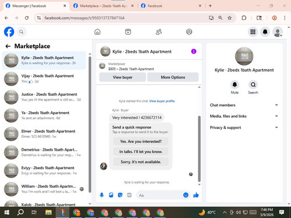Open Justice - 2beds 1bath Apartment chat

click(x=44, y=97)
